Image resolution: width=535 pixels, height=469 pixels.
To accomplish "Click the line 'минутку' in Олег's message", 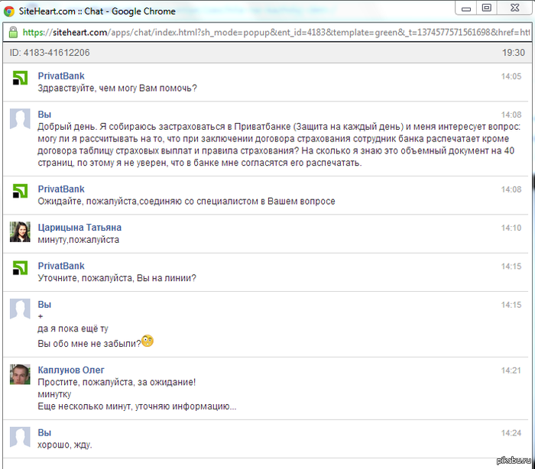I will [x=54, y=394].
